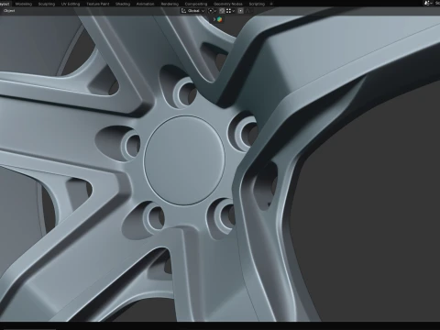Switch to the Shading workspace tab

[123, 4]
